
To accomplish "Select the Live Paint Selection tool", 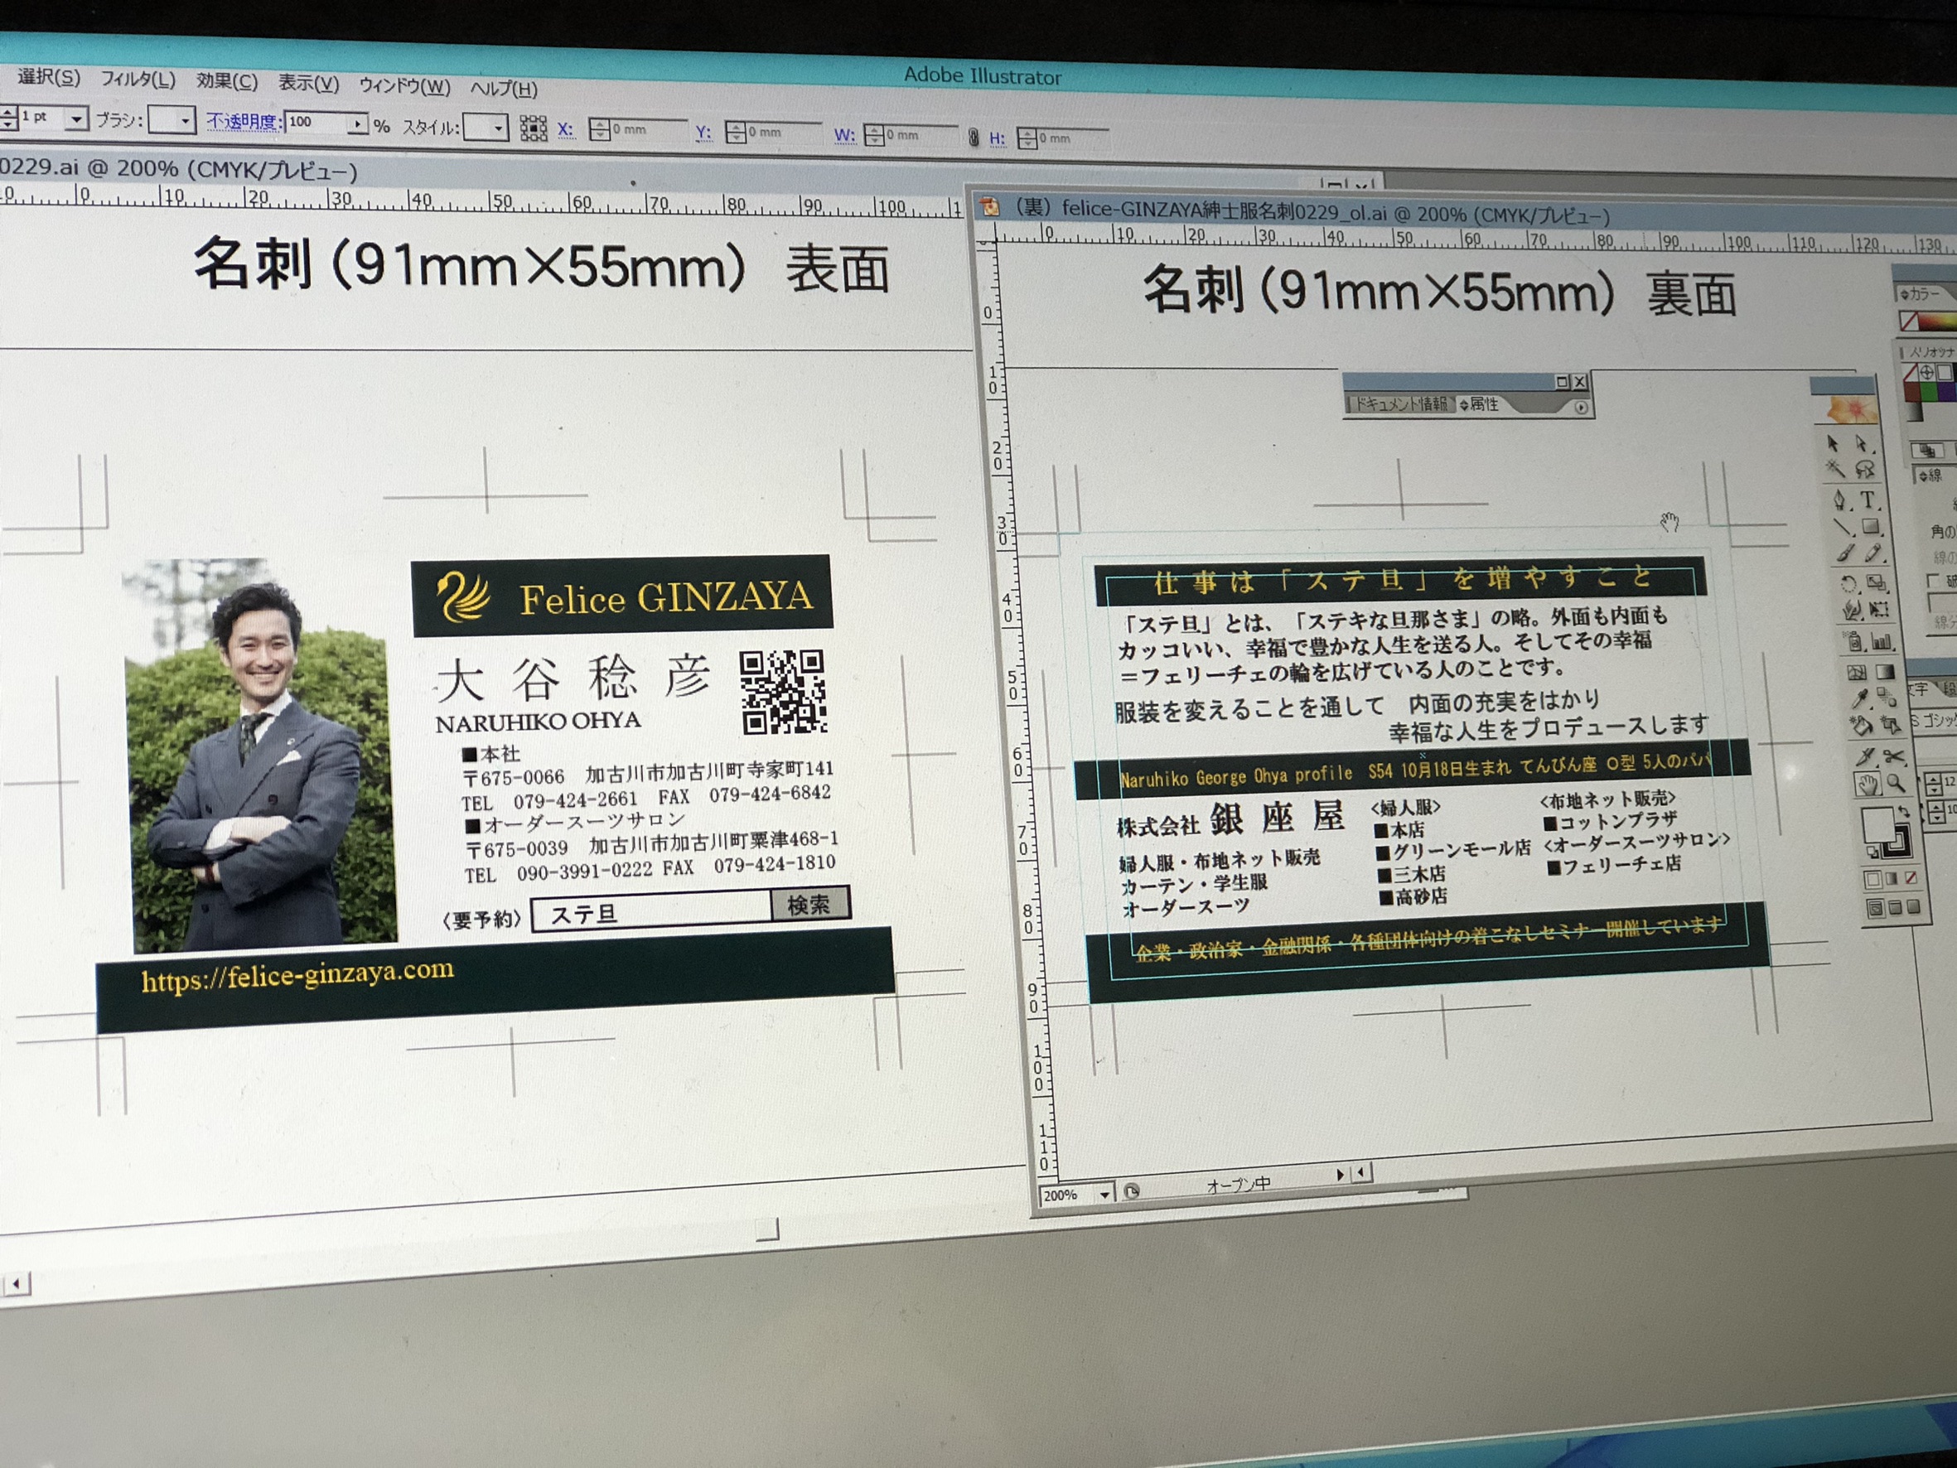I will click(1891, 726).
